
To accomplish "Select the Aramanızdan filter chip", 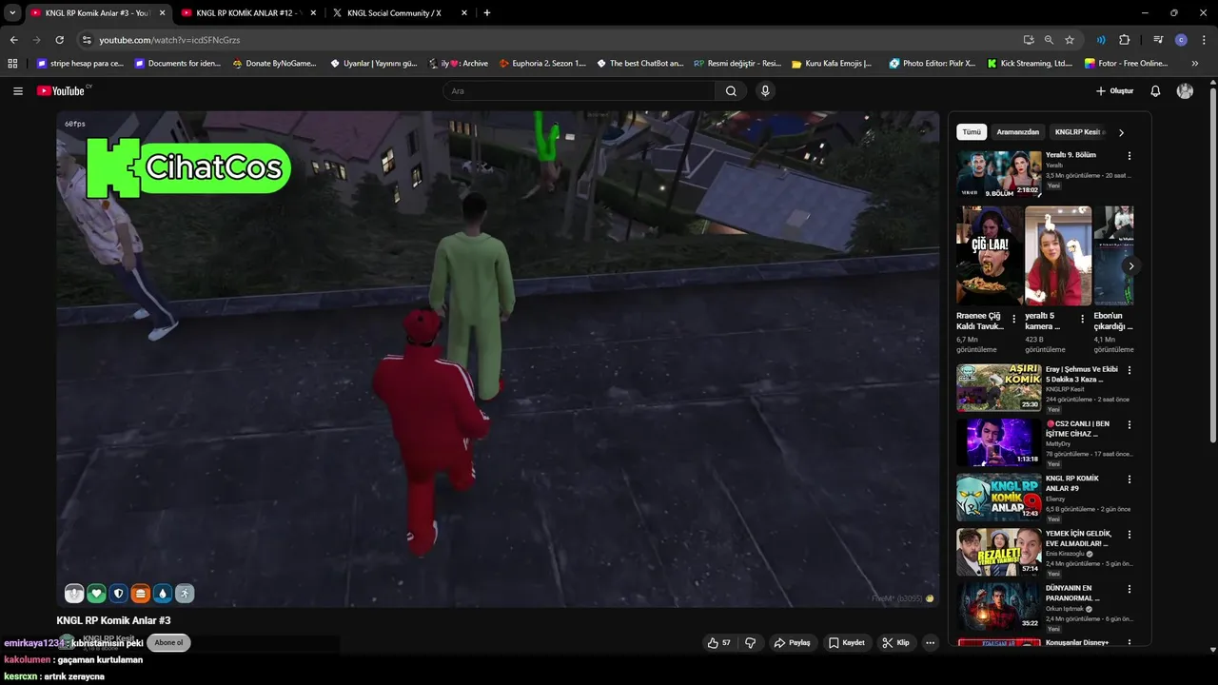I will tap(1017, 132).
